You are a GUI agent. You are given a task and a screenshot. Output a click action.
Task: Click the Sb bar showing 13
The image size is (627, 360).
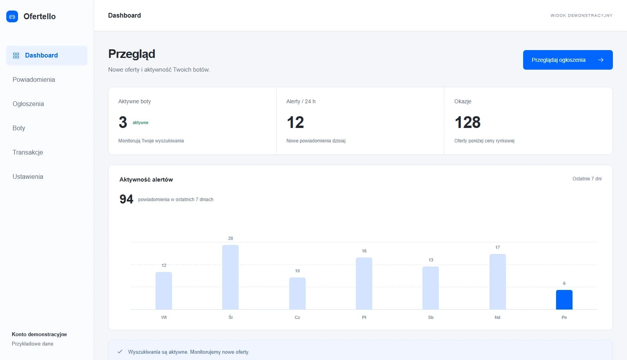tap(431, 288)
